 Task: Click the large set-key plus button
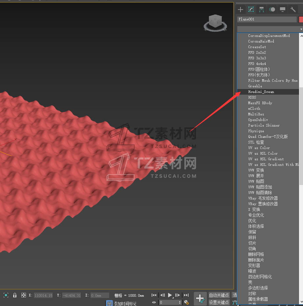pyautogui.click(x=200, y=298)
